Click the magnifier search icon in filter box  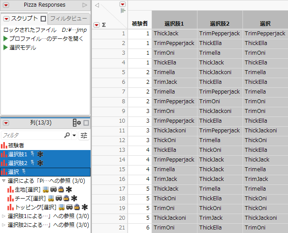pyautogui.click(x=67, y=135)
